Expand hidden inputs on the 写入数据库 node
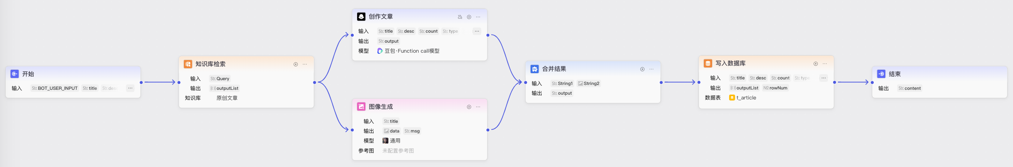 823,78
